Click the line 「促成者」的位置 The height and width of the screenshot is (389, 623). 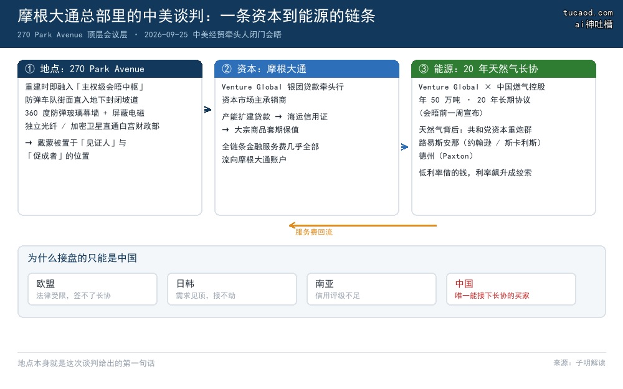coord(57,156)
